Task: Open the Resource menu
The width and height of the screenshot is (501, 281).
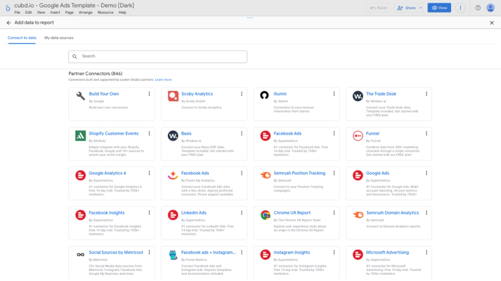Action: [x=105, y=13]
